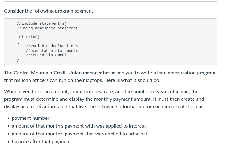Click the opening curly brace in code

(18, 42)
